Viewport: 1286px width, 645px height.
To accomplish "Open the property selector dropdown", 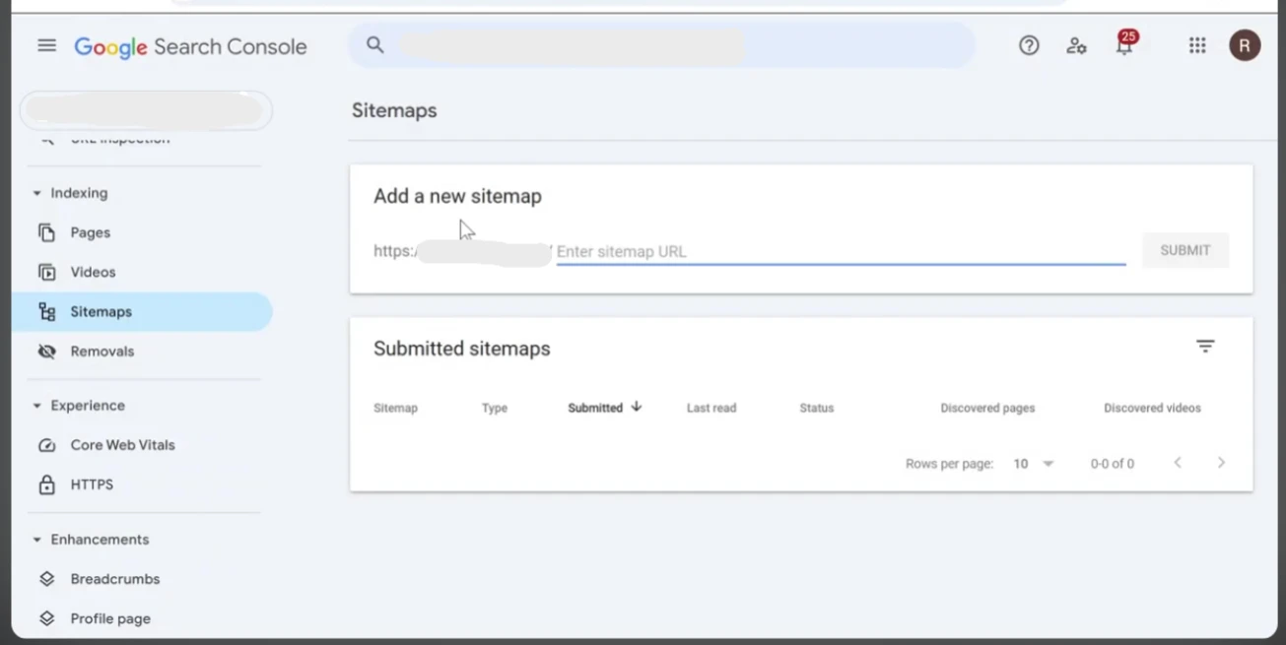I will 146,110.
